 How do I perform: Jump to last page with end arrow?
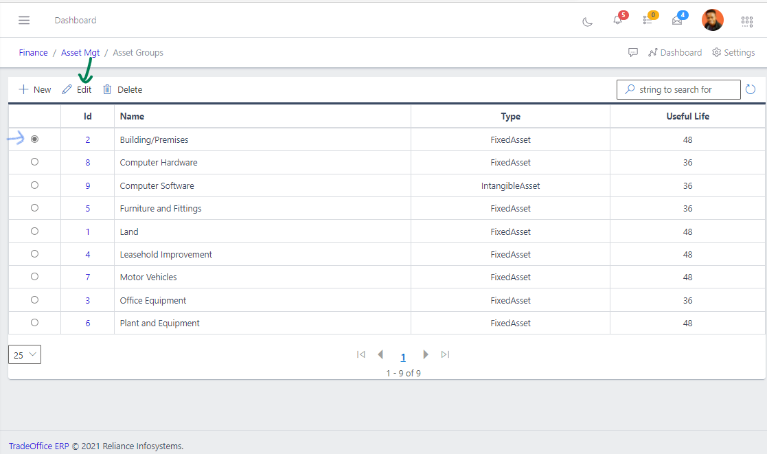[445, 354]
